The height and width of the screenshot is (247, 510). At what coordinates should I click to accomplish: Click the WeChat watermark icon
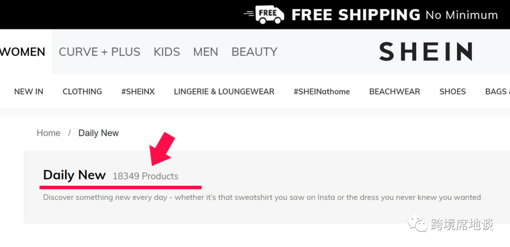coord(418,224)
